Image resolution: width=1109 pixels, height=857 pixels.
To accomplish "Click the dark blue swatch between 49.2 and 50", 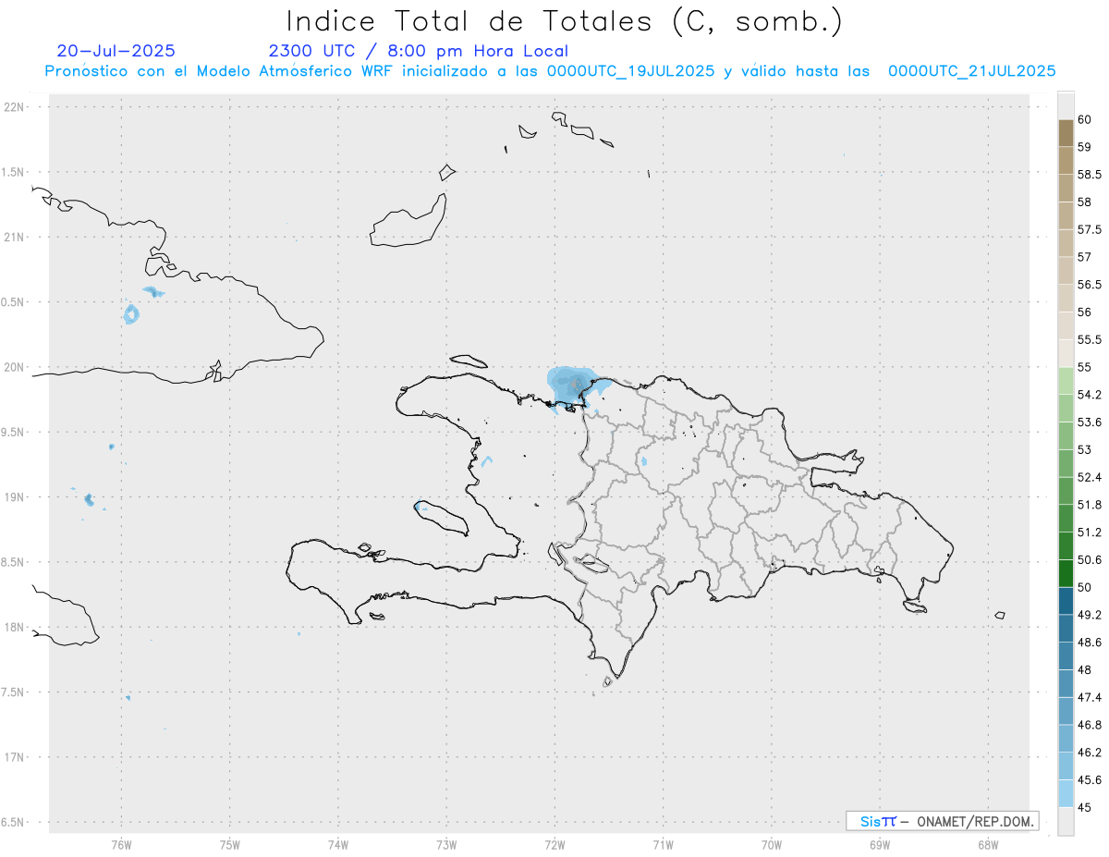I will click(x=1066, y=601).
